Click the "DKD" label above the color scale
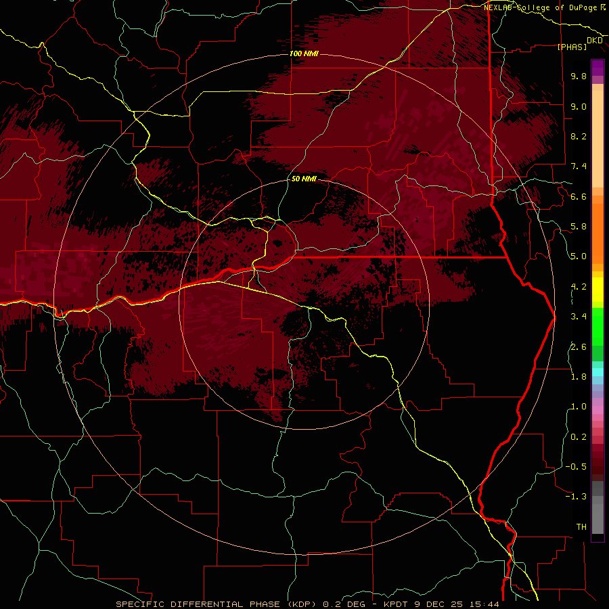 coord(595,41)
